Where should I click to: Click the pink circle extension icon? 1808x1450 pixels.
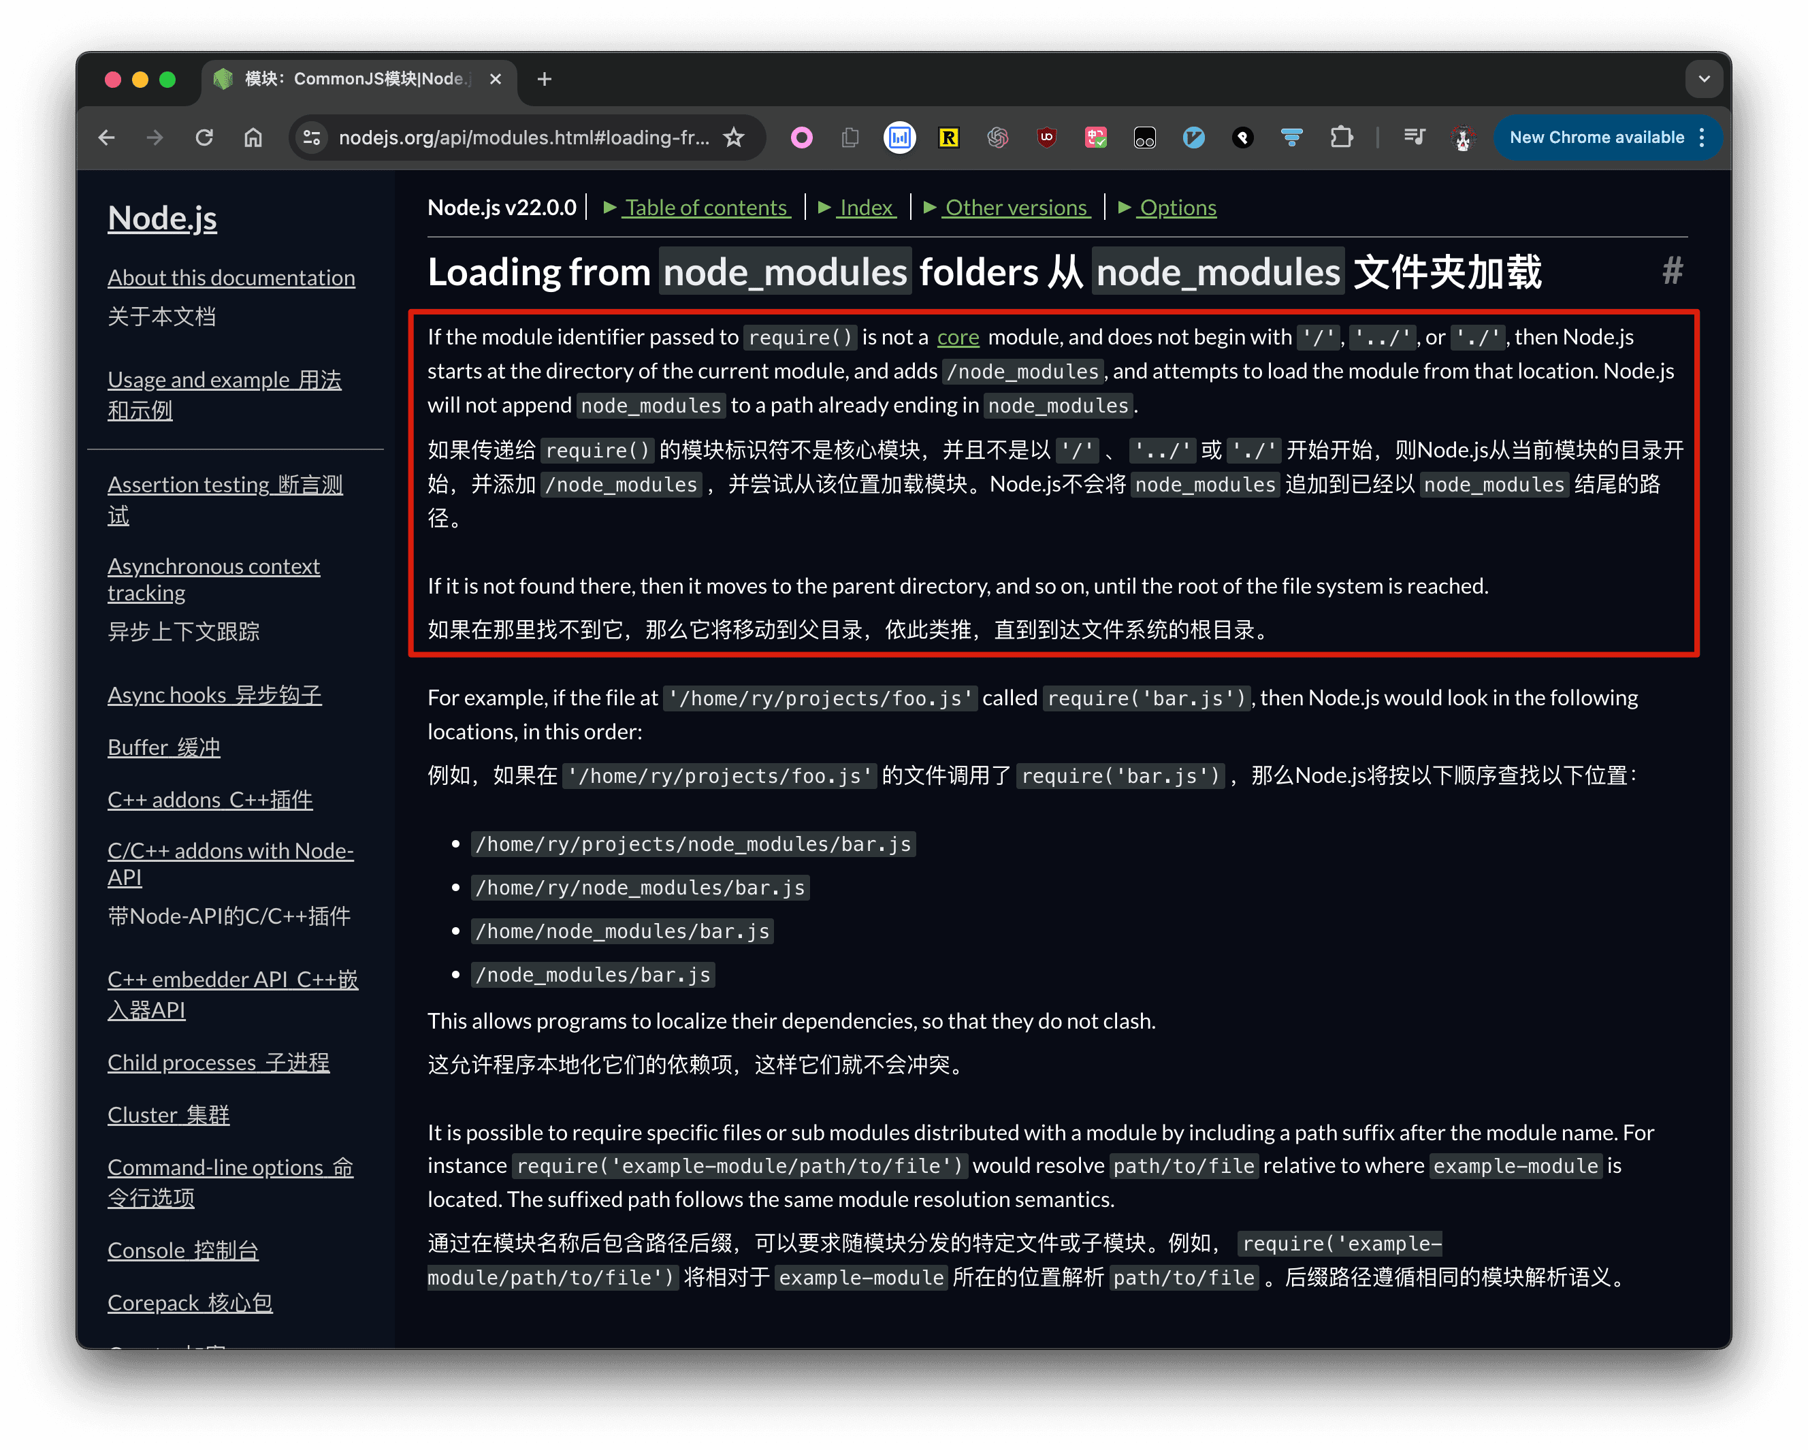pyautogui.click(x=802, y=138)
